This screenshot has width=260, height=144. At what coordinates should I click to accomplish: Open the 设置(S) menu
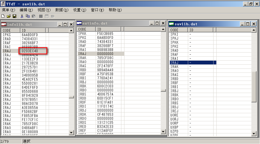pyautogui.click(x=79, y=10)
